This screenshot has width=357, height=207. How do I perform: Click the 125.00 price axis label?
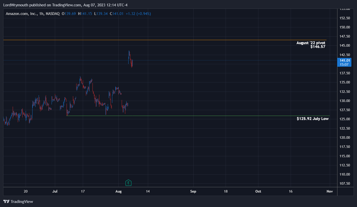345,119
